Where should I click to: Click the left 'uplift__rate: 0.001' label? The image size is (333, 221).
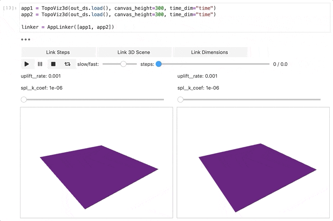tap(41, 76)
